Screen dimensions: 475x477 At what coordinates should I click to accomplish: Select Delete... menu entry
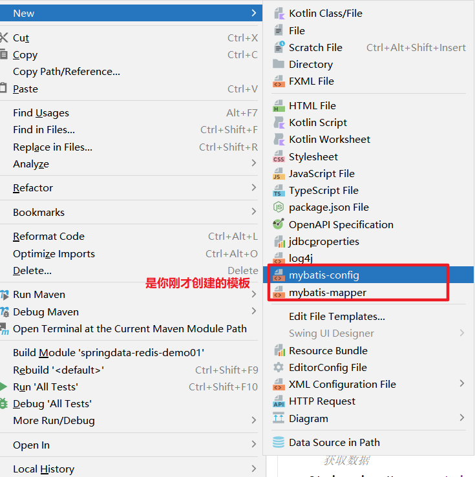(131, 271)
